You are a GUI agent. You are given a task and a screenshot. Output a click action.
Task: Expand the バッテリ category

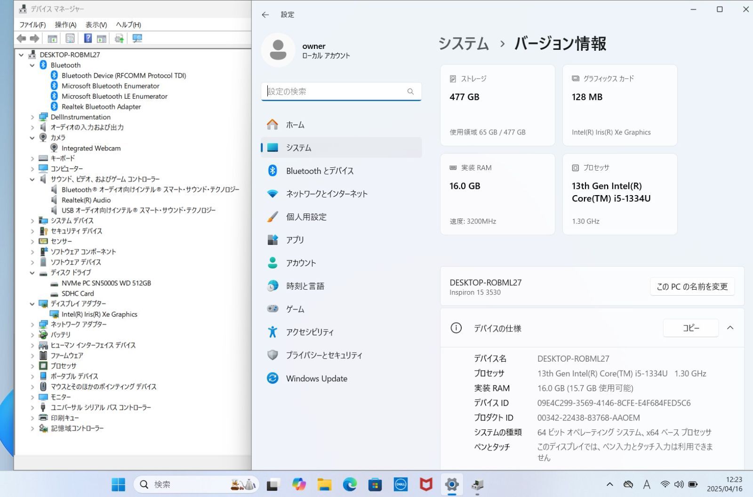[32, 335]
